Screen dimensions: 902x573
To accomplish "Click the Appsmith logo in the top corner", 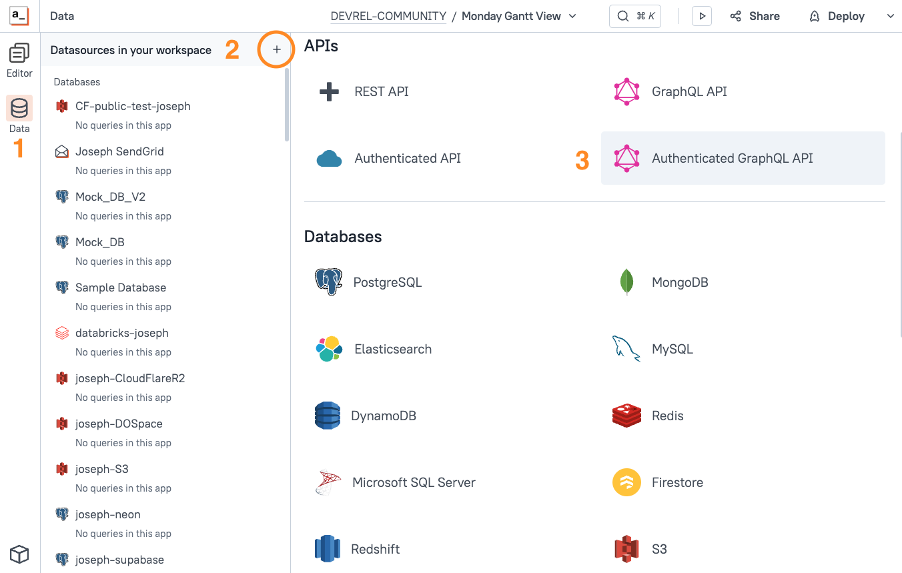I will pos(18,15).
